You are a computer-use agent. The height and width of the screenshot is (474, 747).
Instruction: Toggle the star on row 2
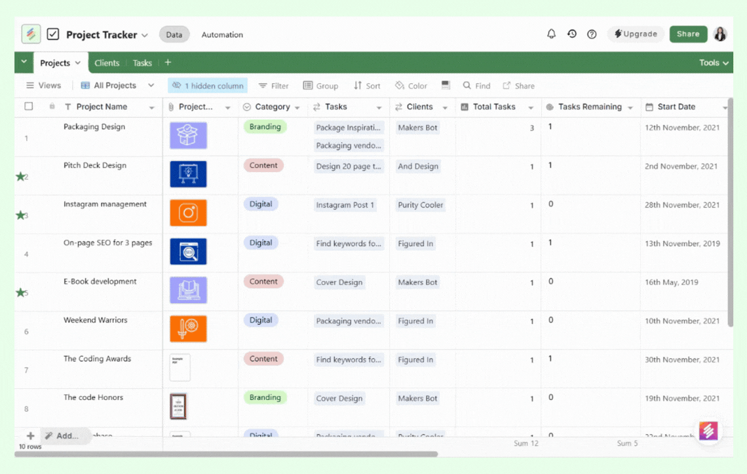tap(20, 176)
